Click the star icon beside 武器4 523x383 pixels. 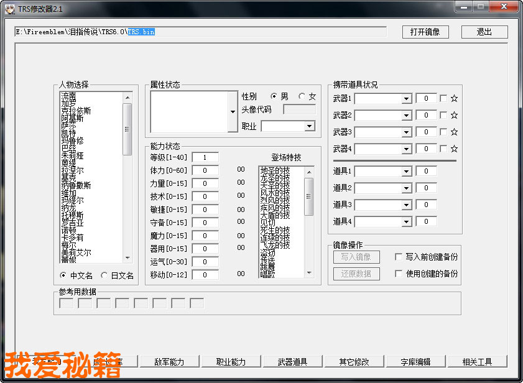tap(454, 149)
